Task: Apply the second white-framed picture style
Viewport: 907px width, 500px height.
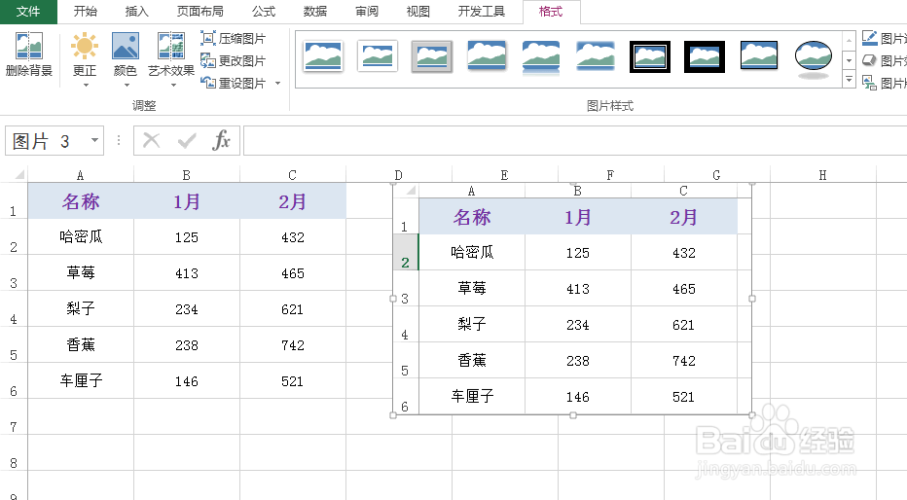Action: [x=378, y=56]
